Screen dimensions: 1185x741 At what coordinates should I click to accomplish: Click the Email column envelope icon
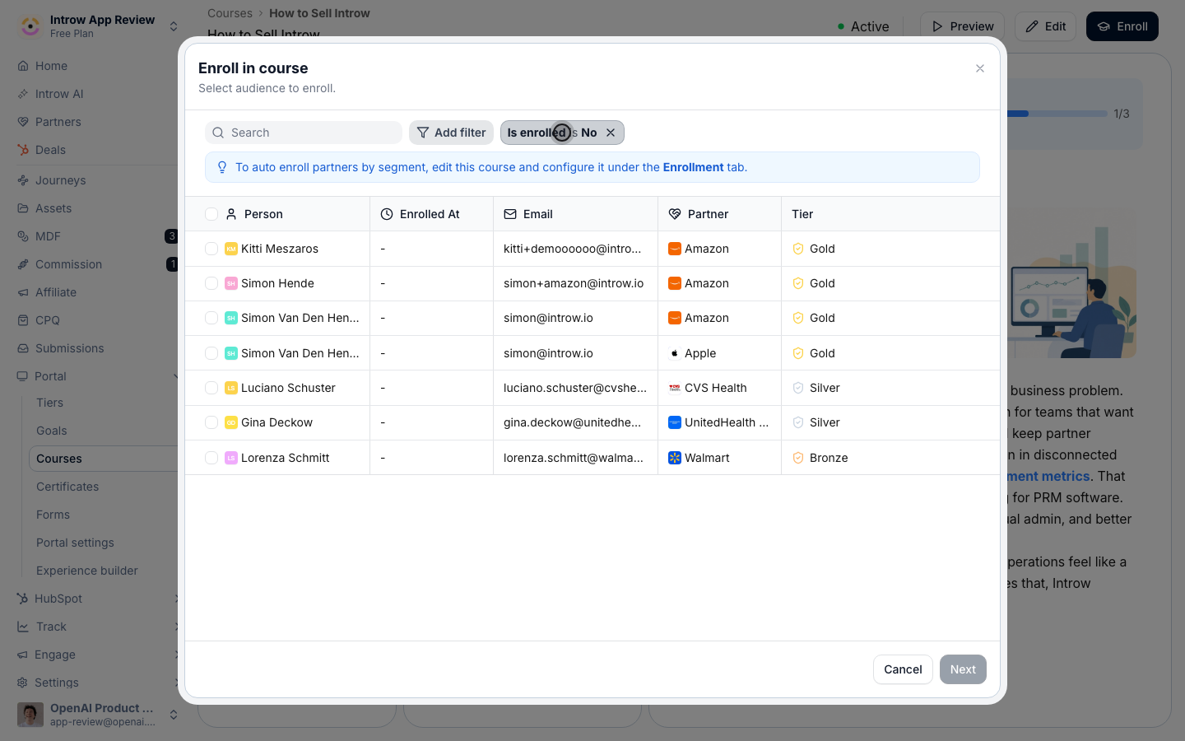tap(510, 214)
